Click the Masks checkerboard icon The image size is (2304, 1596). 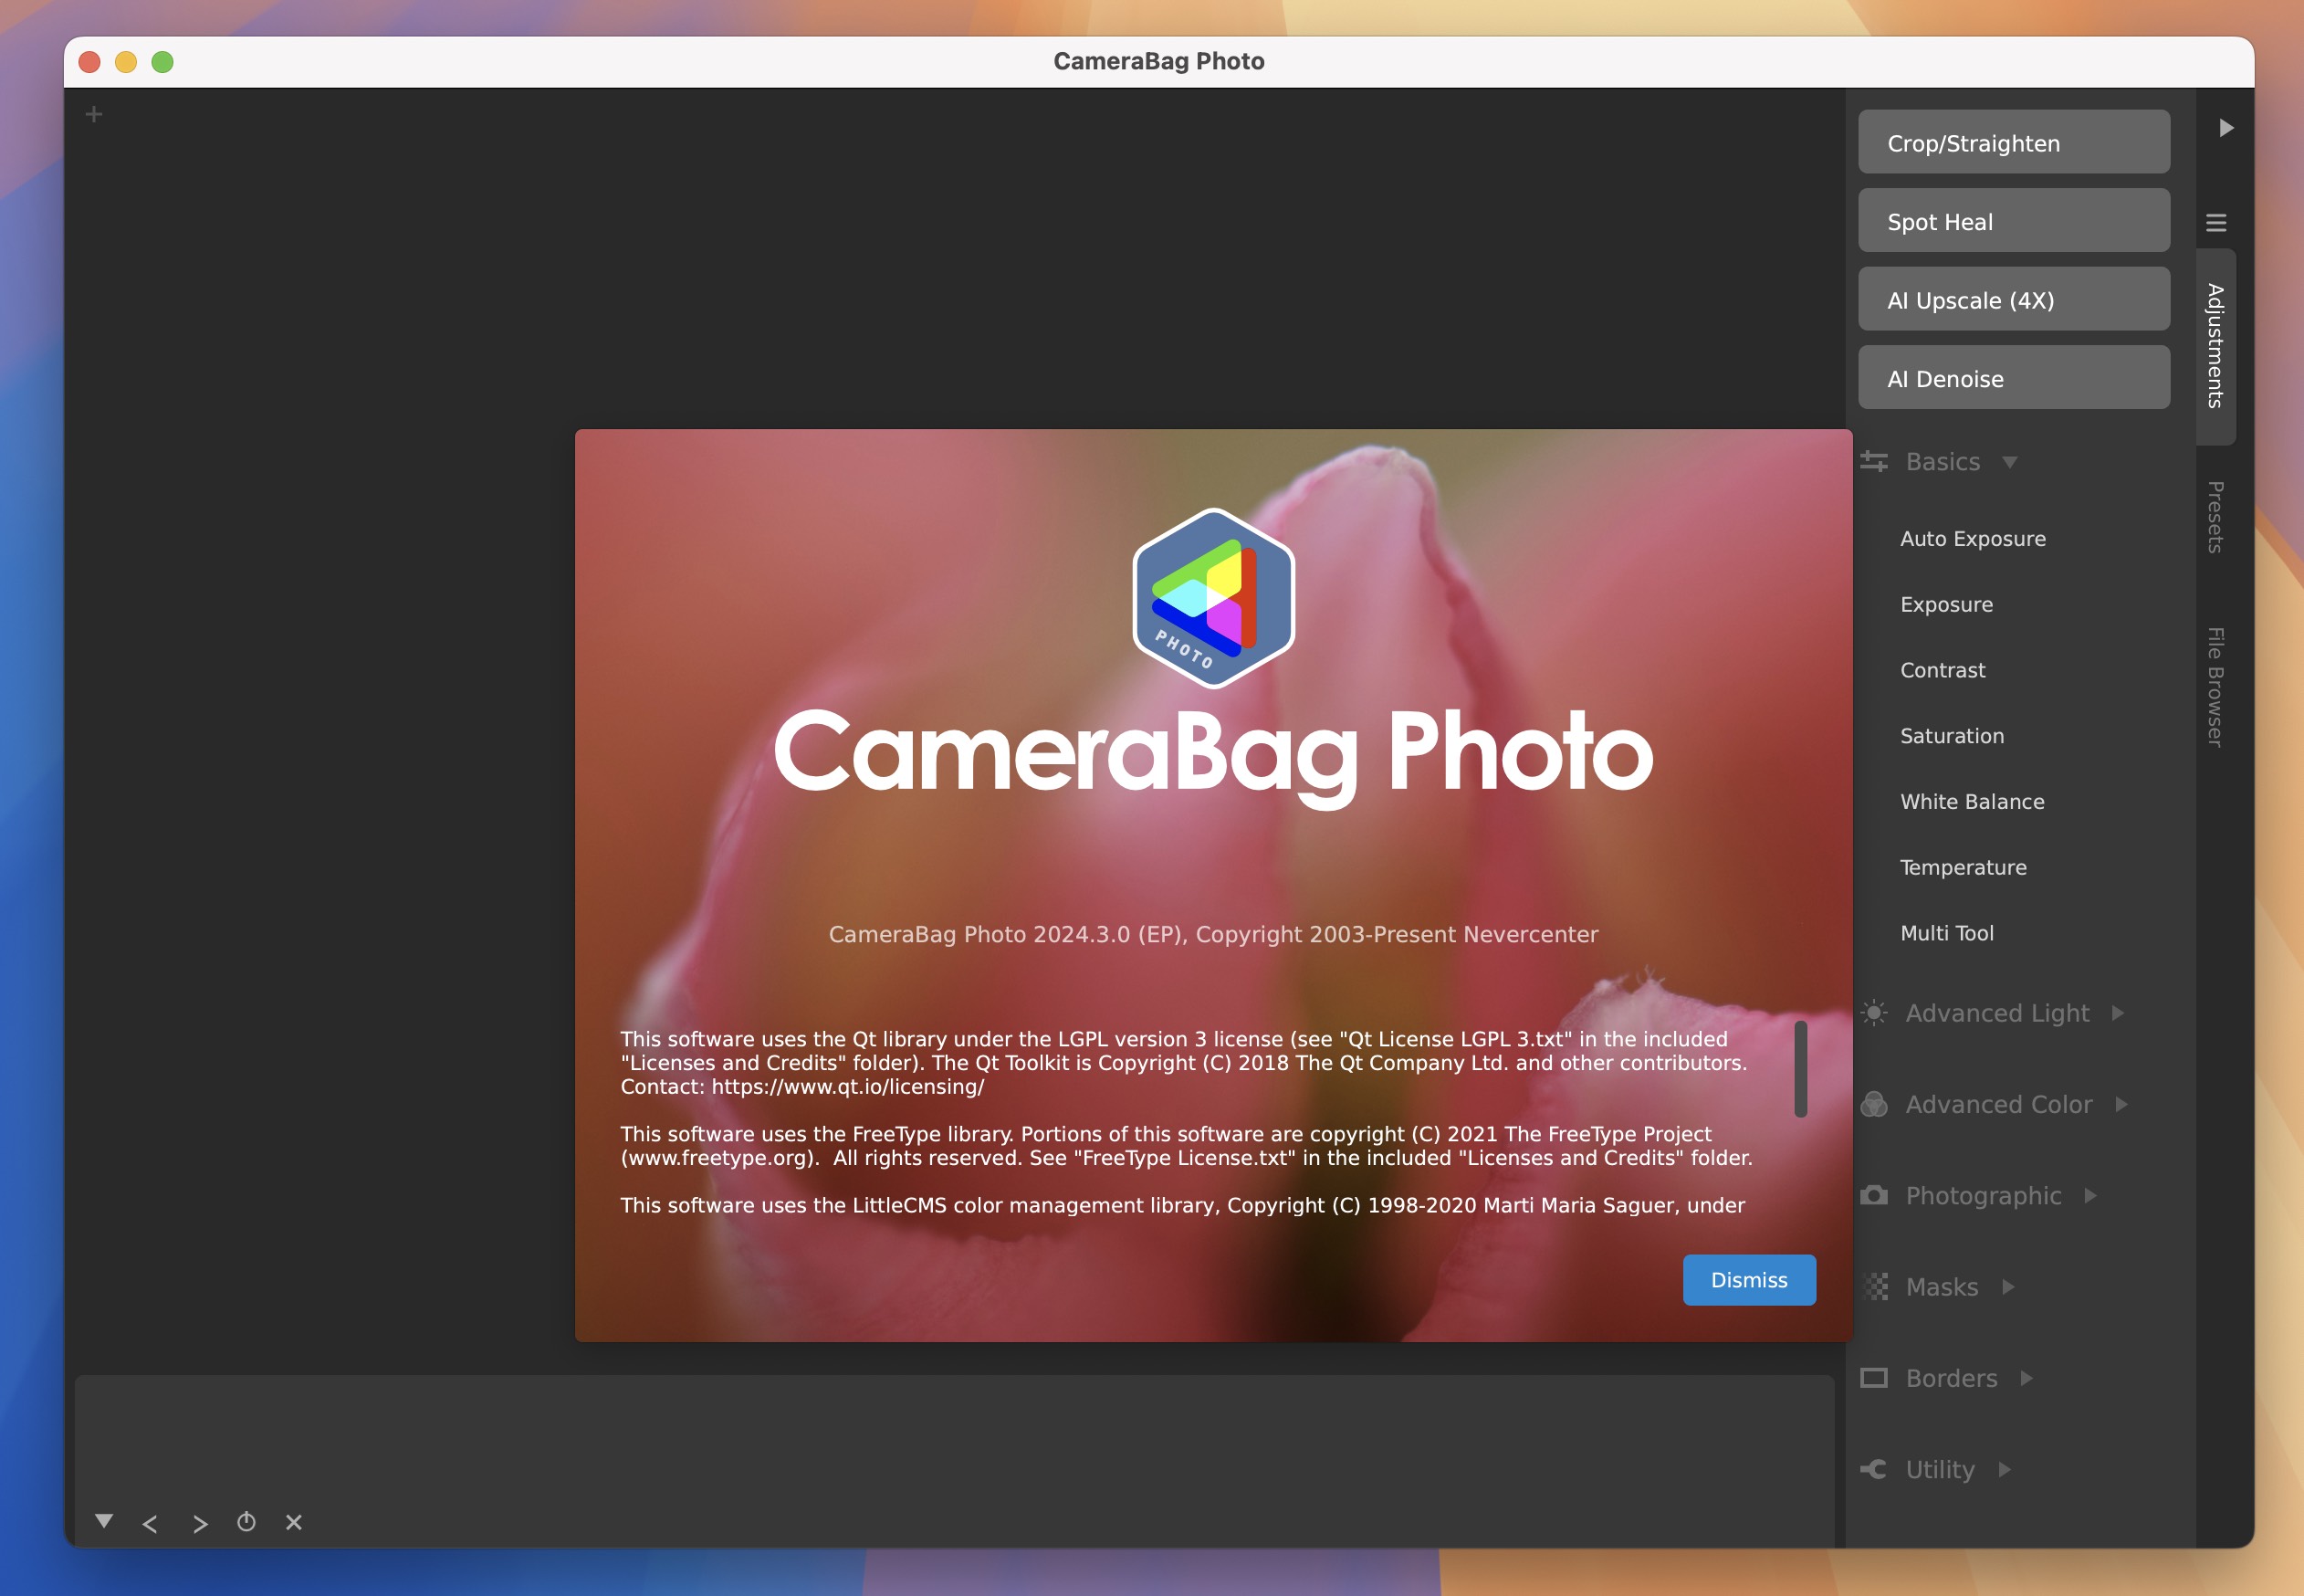[1876, 1287]
